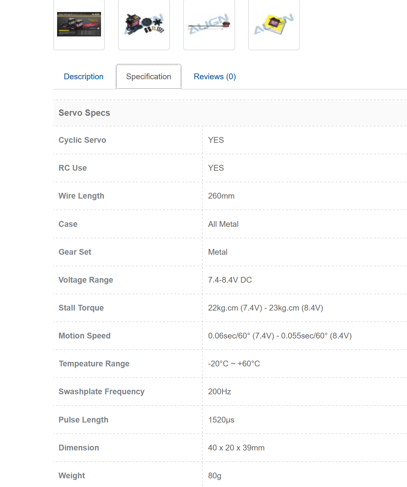Click the RC Use label

pyautogui.click(x=73, y=168)
